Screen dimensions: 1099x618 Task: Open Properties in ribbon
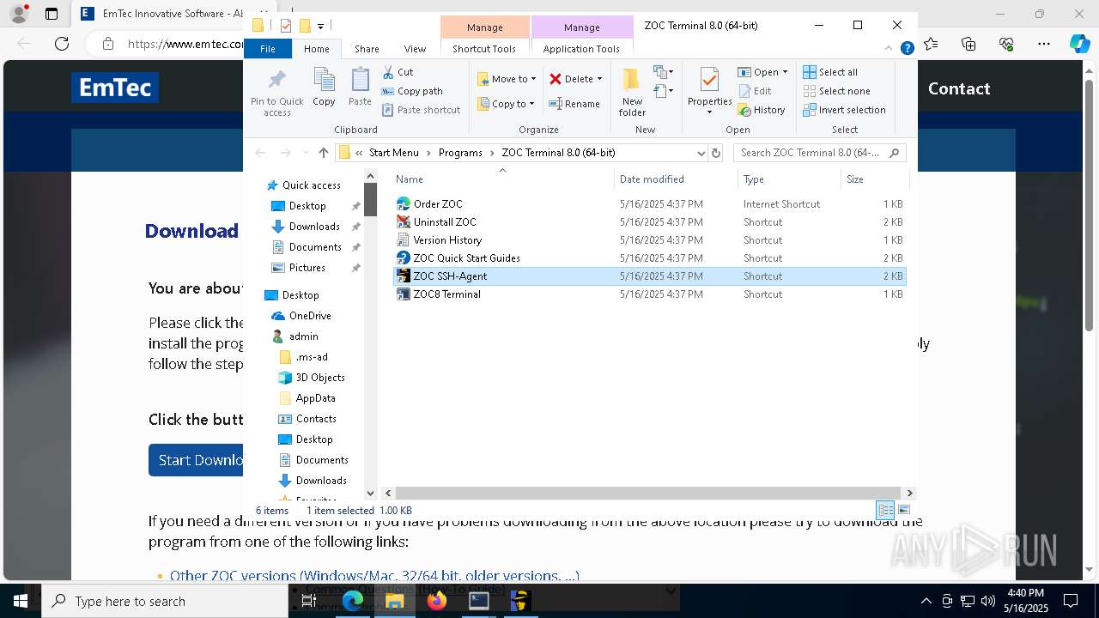point(709,91)
